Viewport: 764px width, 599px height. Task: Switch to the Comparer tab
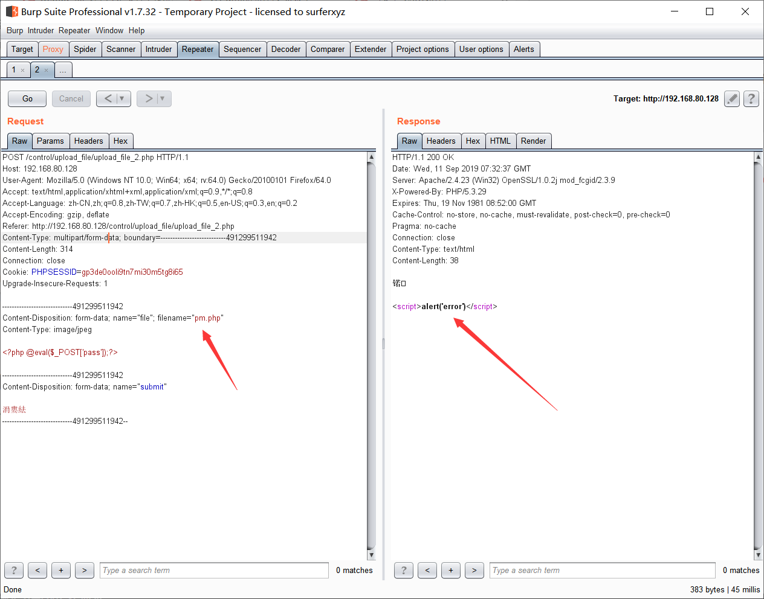[328, 50]
